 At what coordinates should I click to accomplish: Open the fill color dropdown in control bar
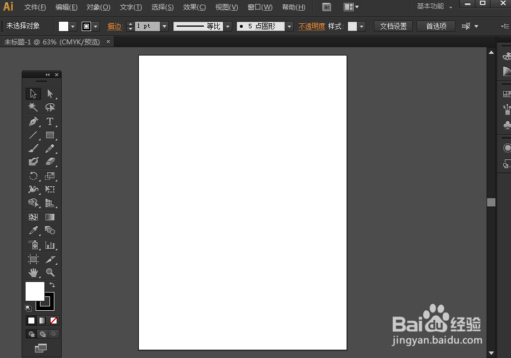73,27
